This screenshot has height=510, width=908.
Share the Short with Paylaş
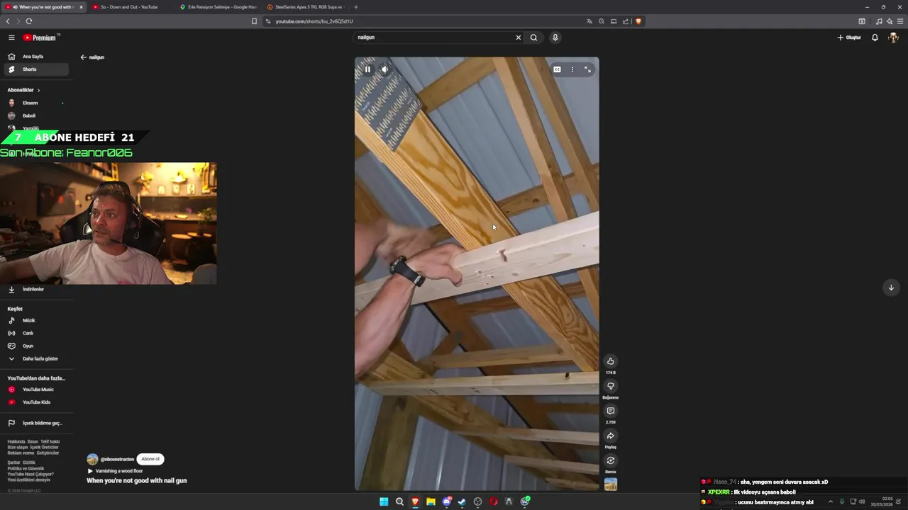tap(610, 436)
